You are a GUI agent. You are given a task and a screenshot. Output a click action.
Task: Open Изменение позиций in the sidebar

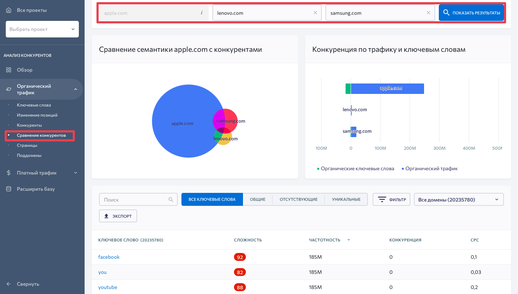(37, 115)
